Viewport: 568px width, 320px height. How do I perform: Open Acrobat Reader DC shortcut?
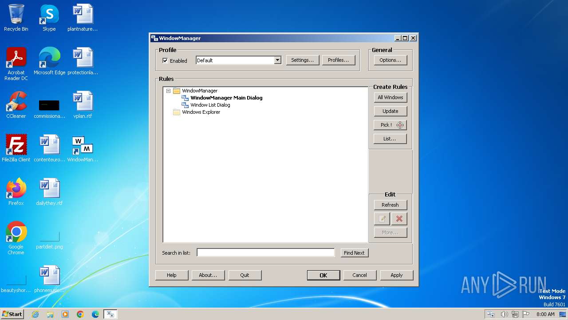[16, 64]
